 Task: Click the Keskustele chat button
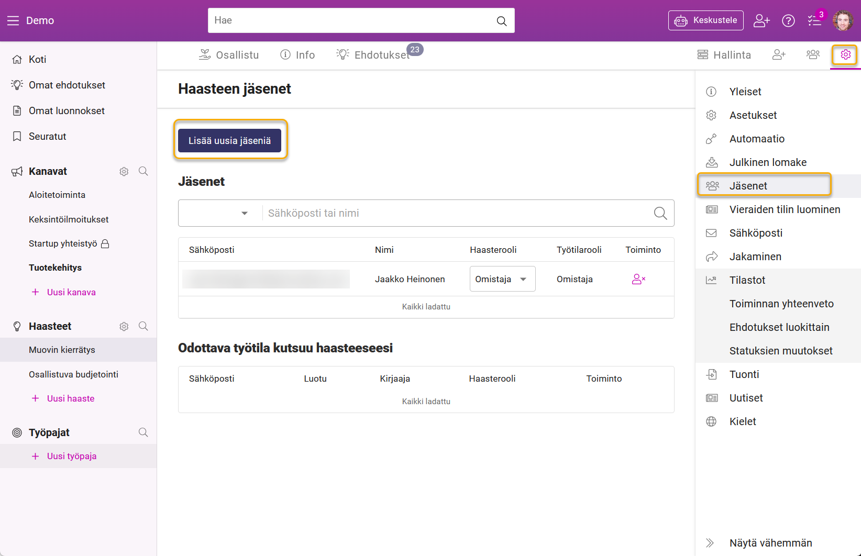click(705, 20)
